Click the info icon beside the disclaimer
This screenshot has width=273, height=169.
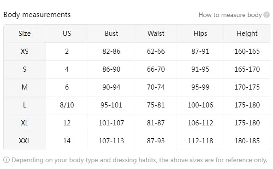click(x=6, y=160)
